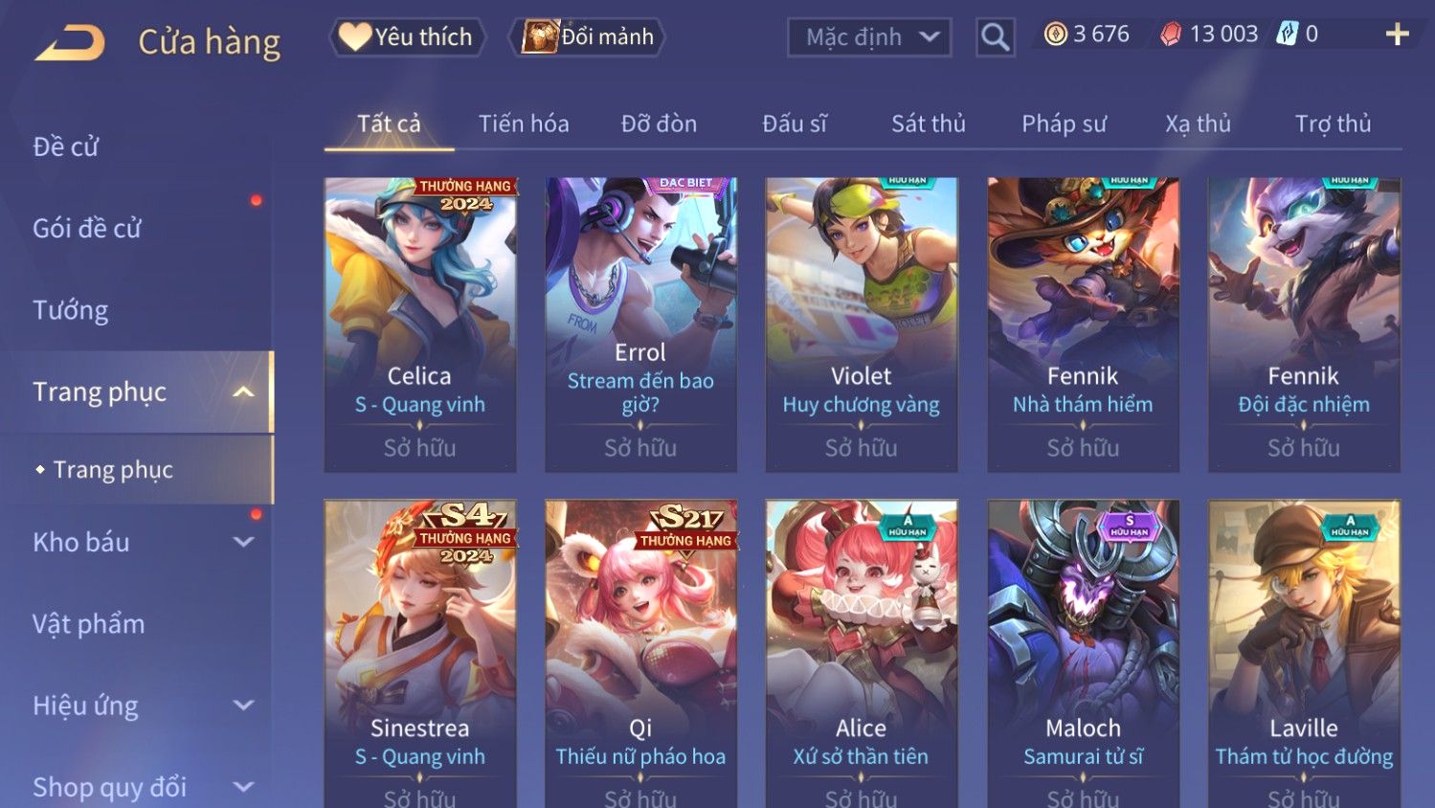This screenshot has width=1435, height=808.
Task: Click the voucher ticket currency icon
Action: pyautogui.click(x=1288, y=34)
